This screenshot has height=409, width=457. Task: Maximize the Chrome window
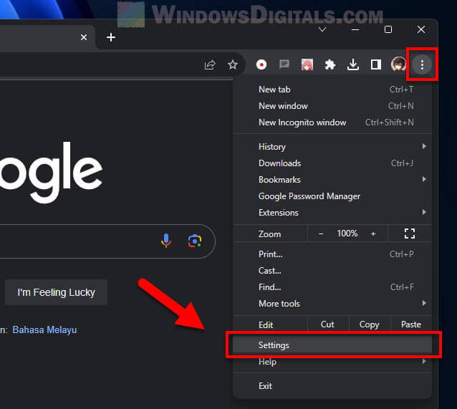click(388, 29)
